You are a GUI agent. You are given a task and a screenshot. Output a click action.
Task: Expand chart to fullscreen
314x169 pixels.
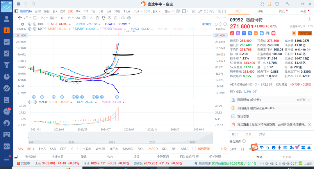(206, 11)
